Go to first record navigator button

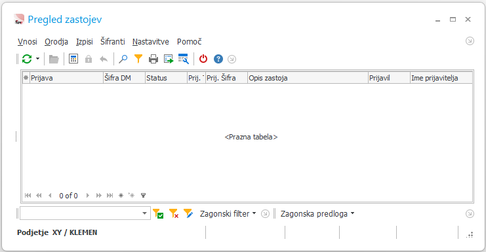(28, 196)
